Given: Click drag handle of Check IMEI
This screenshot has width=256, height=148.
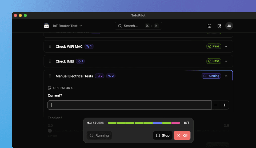Looking at the screenshot, I should [50, 61].
